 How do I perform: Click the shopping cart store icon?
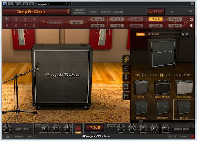click(191, 12)
